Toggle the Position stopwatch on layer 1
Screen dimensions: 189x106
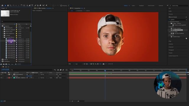13,76
